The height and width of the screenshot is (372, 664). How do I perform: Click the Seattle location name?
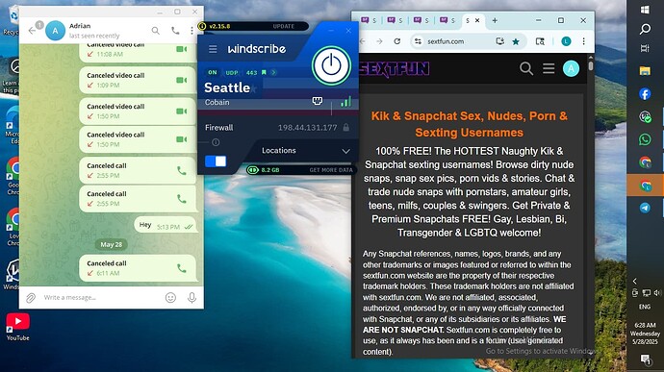(x=227, y=87)
